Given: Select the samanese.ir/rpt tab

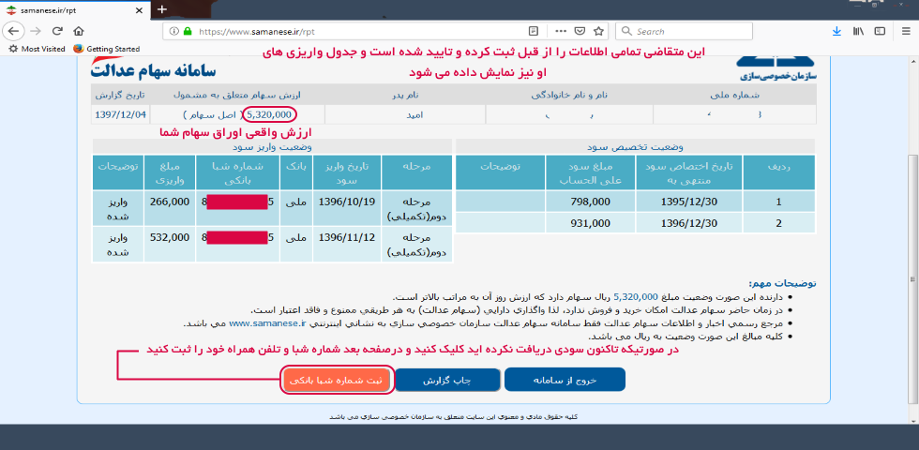Looking at the screenshot, I should click(66, 8).
